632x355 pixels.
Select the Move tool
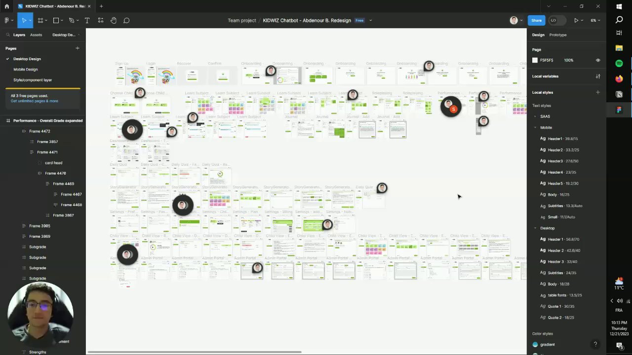23,20
